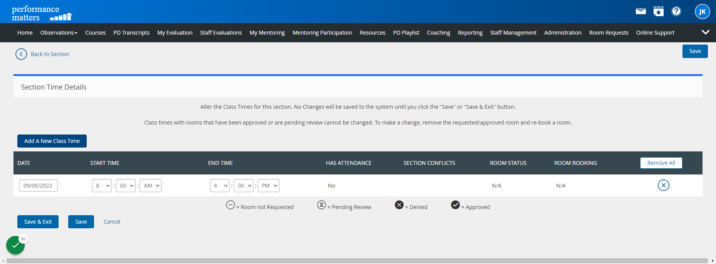Click the Pending Review legend icon
The image size is (716, 264).
coord(322,205)
